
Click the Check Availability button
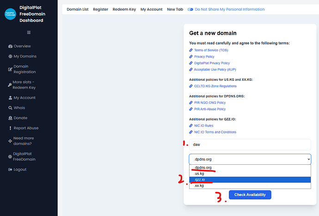click(250, 195)
